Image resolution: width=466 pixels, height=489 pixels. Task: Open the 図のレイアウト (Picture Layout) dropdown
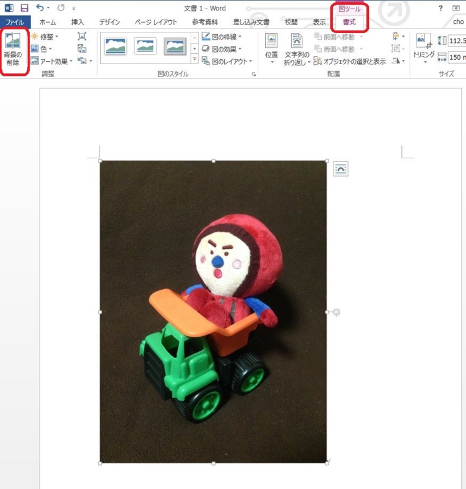point(227,61)
